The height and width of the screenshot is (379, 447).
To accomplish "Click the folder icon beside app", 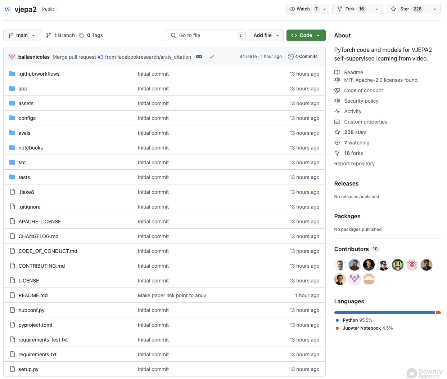I will pos(12,88).
